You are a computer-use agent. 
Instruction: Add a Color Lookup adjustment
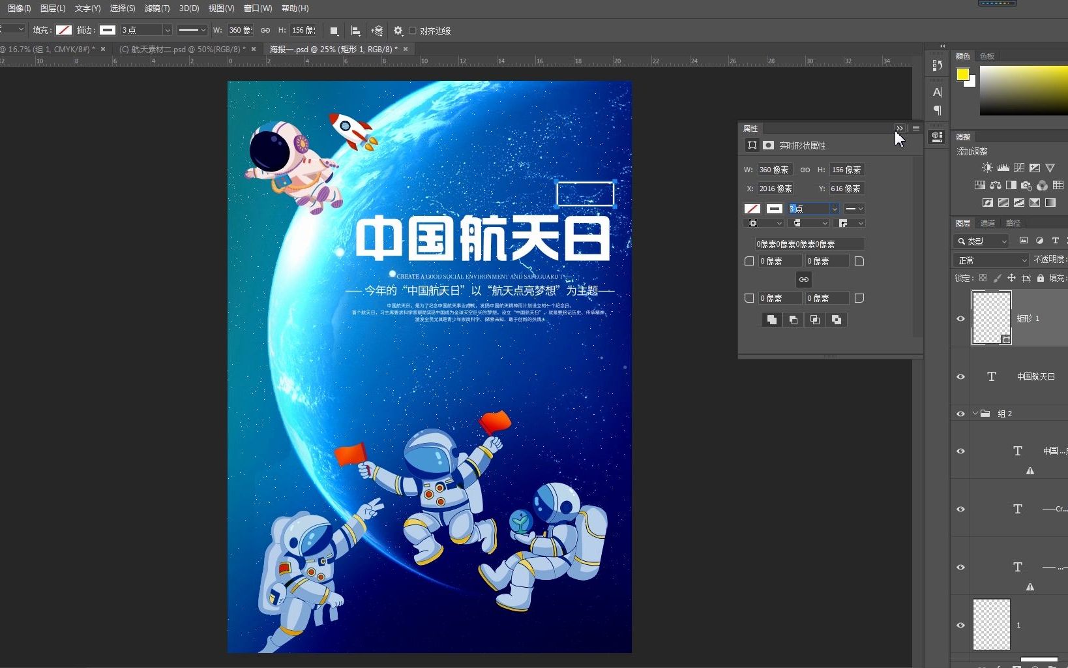tap(1058, 185)
